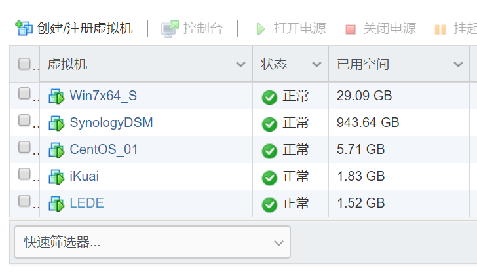477x279 pixels.
Task: Click the red Power Off icon
Action: coord(351,29)
